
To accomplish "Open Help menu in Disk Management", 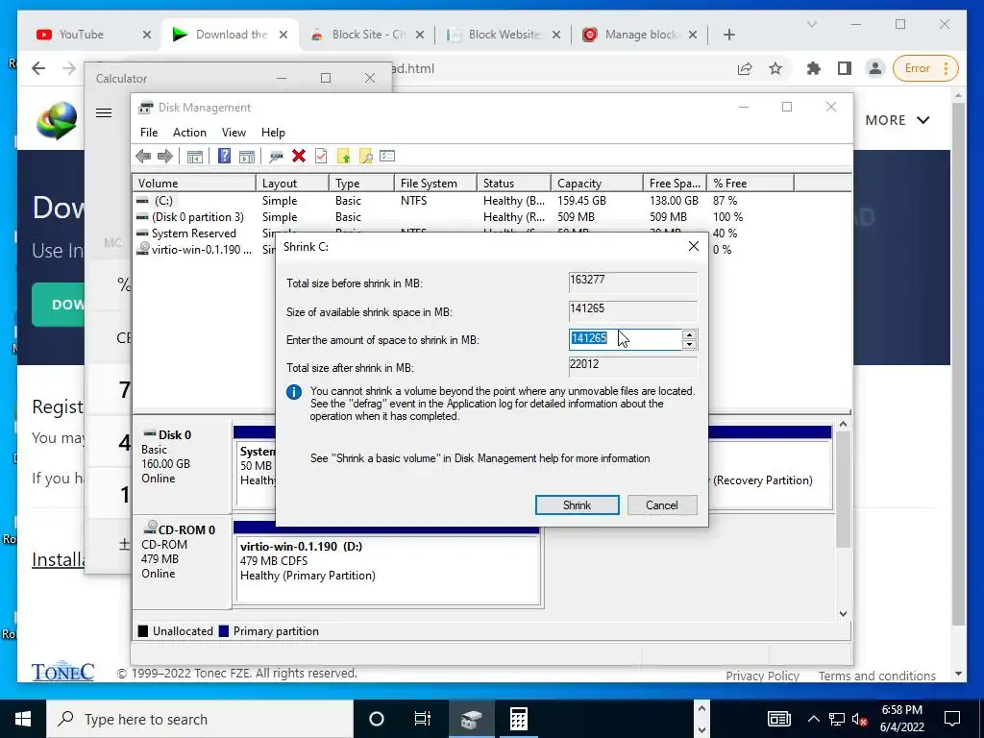I will (x=273, y=133).
